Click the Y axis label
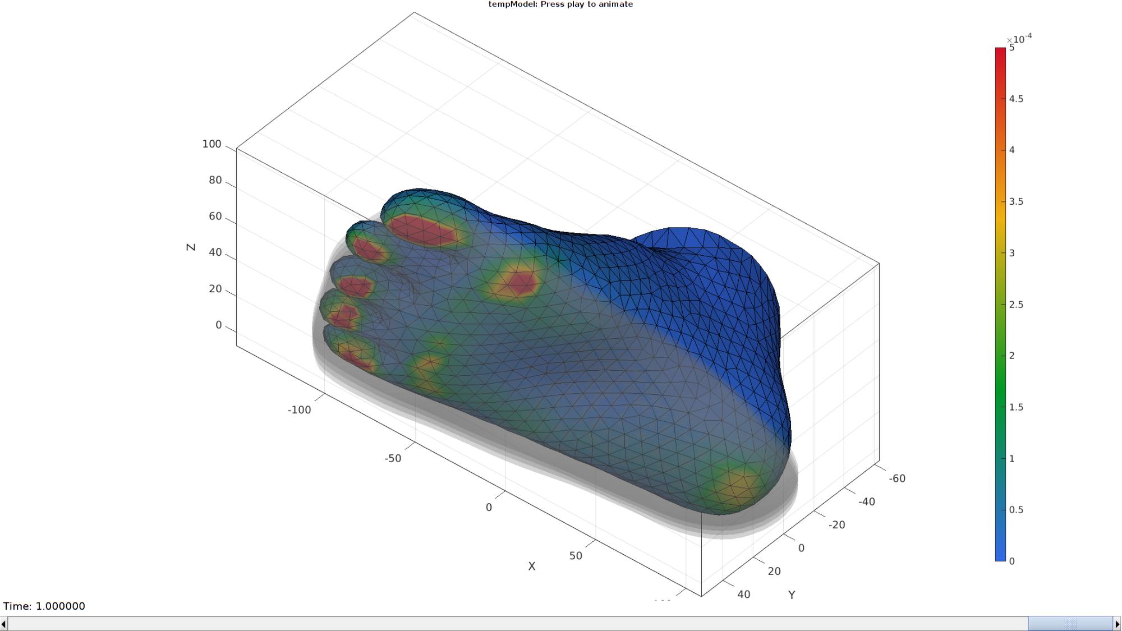 792,595
